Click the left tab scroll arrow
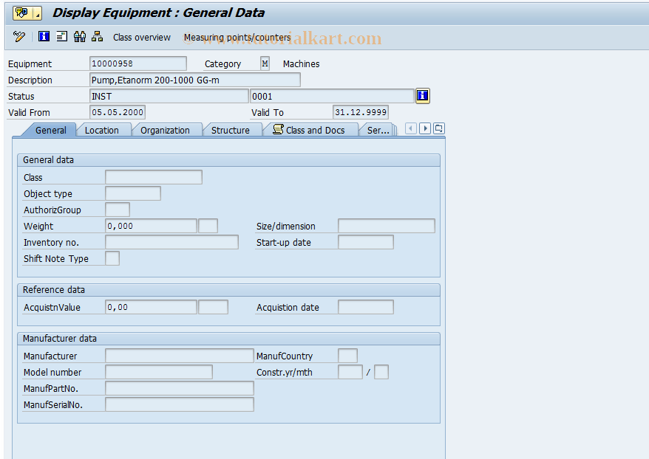This screenshot has height=459, width=649. (411, 128)
